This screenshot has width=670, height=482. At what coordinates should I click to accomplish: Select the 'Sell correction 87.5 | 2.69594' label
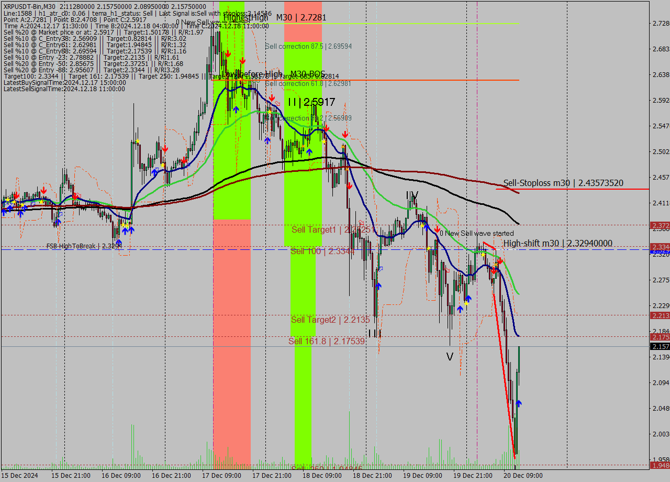pos(308,46)
